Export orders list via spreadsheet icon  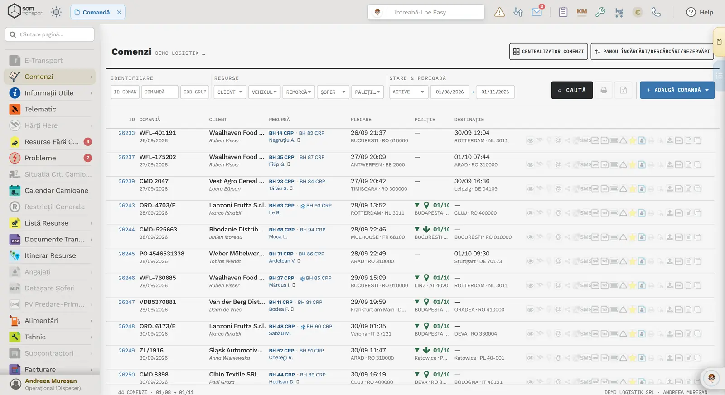[623, 90]
